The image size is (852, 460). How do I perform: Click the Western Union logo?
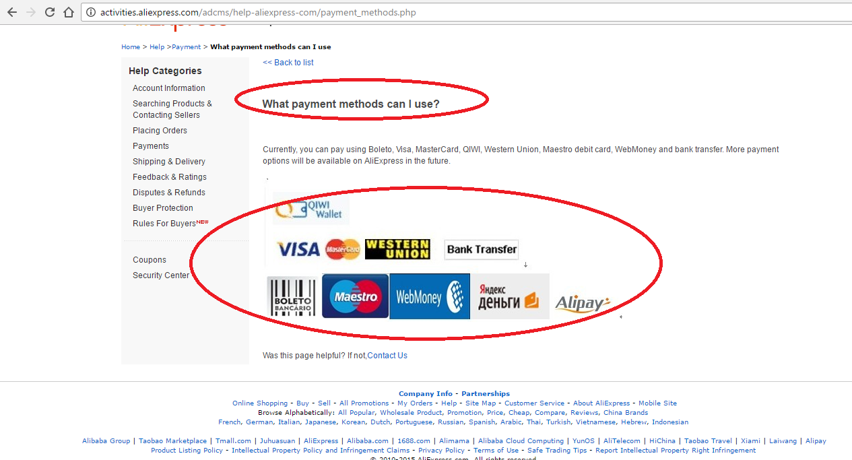pos(397,249)
